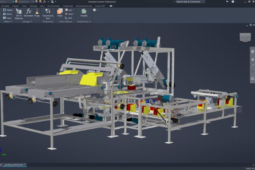Expand the Manage panel dropdown
Screen dimensions: 255x170
pos(31,22)
